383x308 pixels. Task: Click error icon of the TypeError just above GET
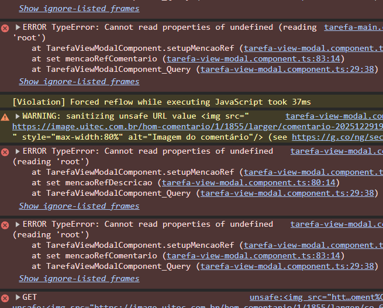pos(5,224)
